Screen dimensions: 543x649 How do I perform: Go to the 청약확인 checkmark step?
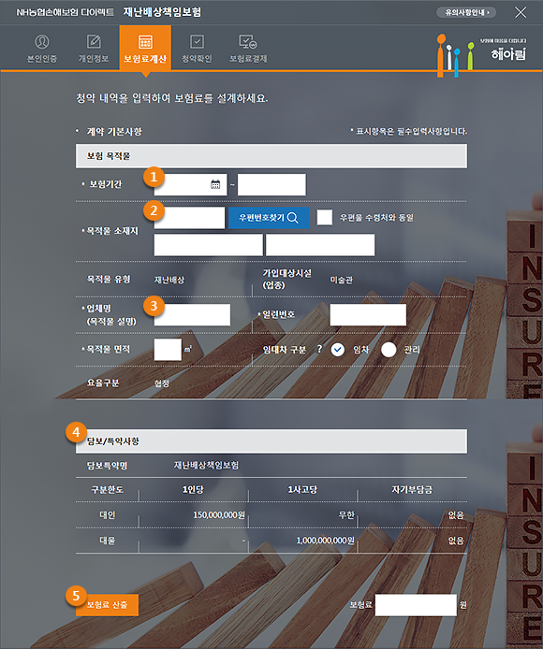click(197, 42)
